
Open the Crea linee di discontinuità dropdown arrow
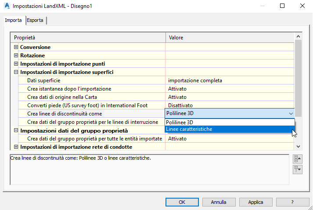(x=291, y=114)
